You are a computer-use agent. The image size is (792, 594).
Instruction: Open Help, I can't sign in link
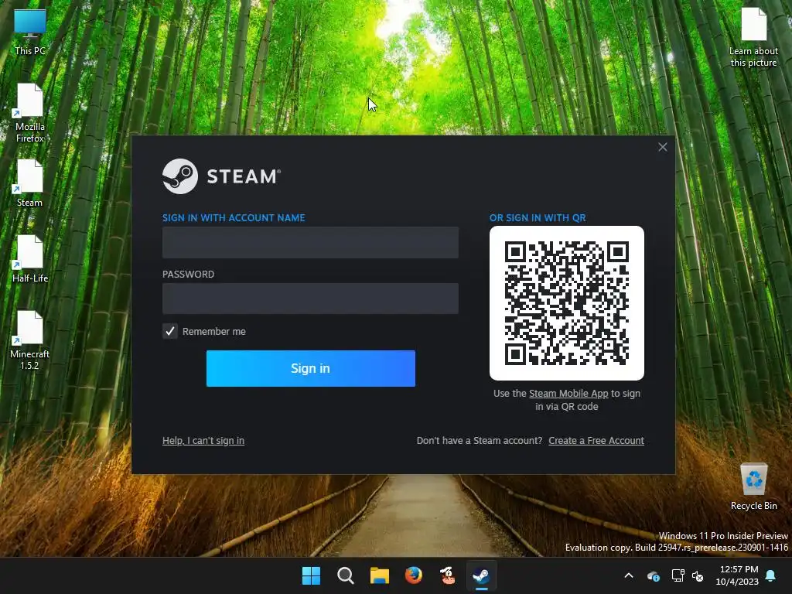(203, 440)
